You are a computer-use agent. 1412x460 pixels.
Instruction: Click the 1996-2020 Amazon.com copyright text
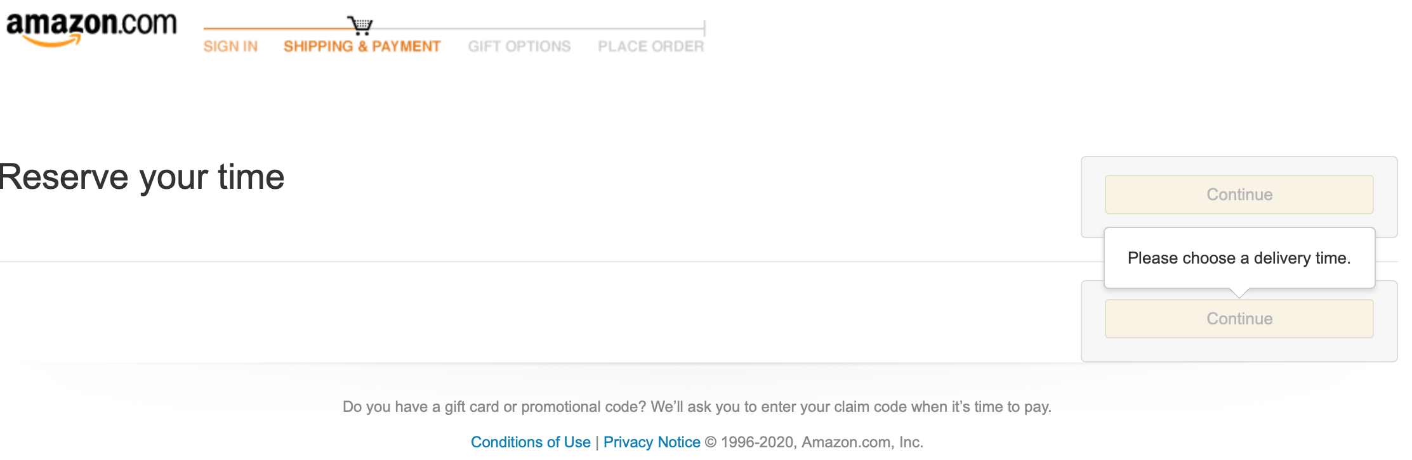pyautogui.click(x=814, y=442)
